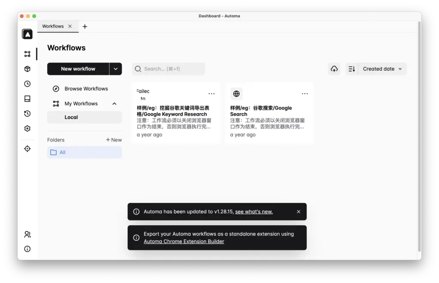Click the Workflows page heading
439x283 pixels.
pyautogui.click(x=66, y=48)
